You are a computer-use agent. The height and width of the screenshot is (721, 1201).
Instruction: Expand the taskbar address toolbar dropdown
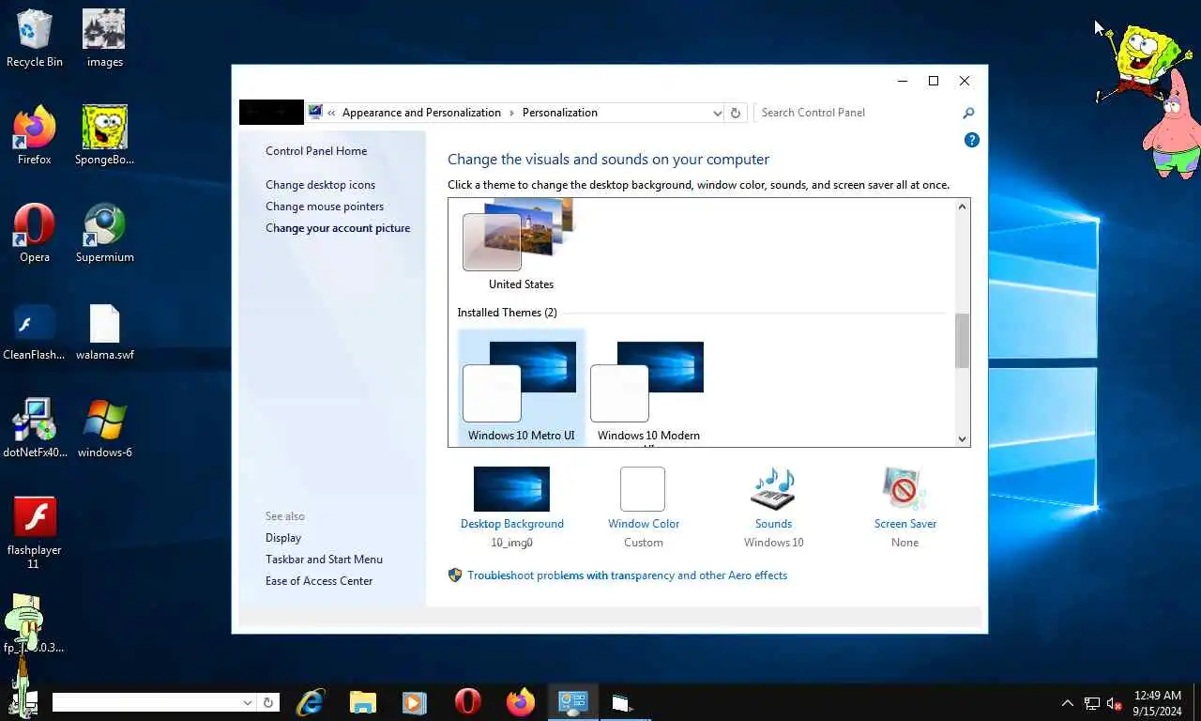pos(248,702)
